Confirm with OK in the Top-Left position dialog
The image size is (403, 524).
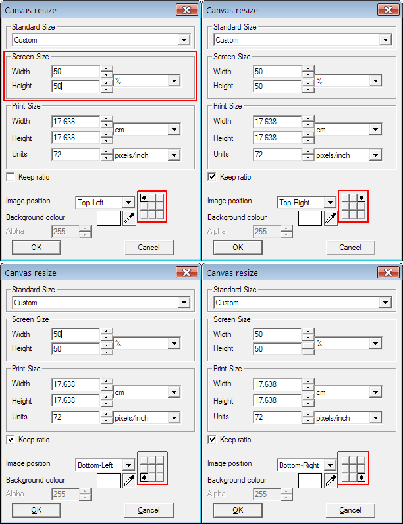tap(36, 248)
